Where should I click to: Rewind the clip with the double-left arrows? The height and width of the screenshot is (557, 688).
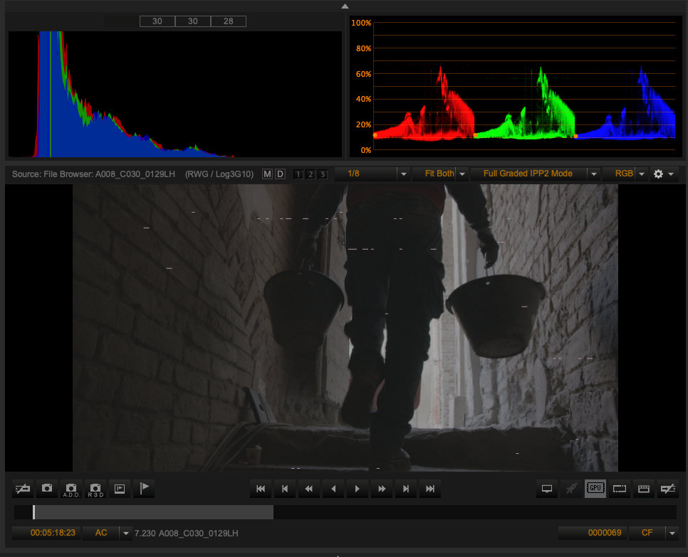[309, 489]
